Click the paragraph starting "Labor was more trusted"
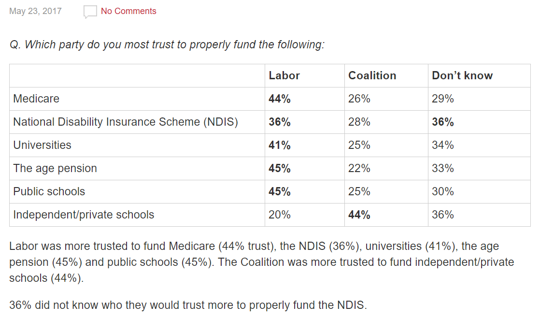Viewport: 540px width, 320px height. pos(261,262)
